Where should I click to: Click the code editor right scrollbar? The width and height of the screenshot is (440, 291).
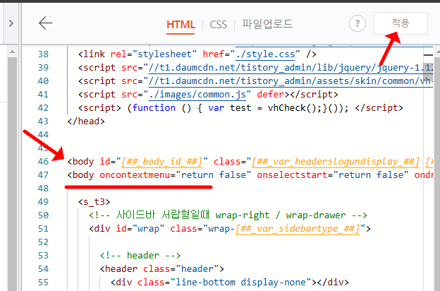(x=437, y=173)
